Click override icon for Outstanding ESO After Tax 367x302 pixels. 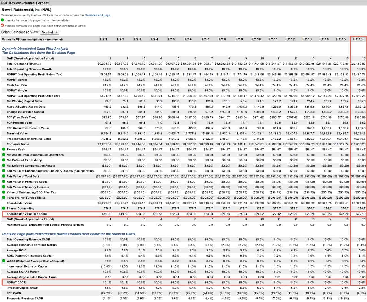[3, 192]
